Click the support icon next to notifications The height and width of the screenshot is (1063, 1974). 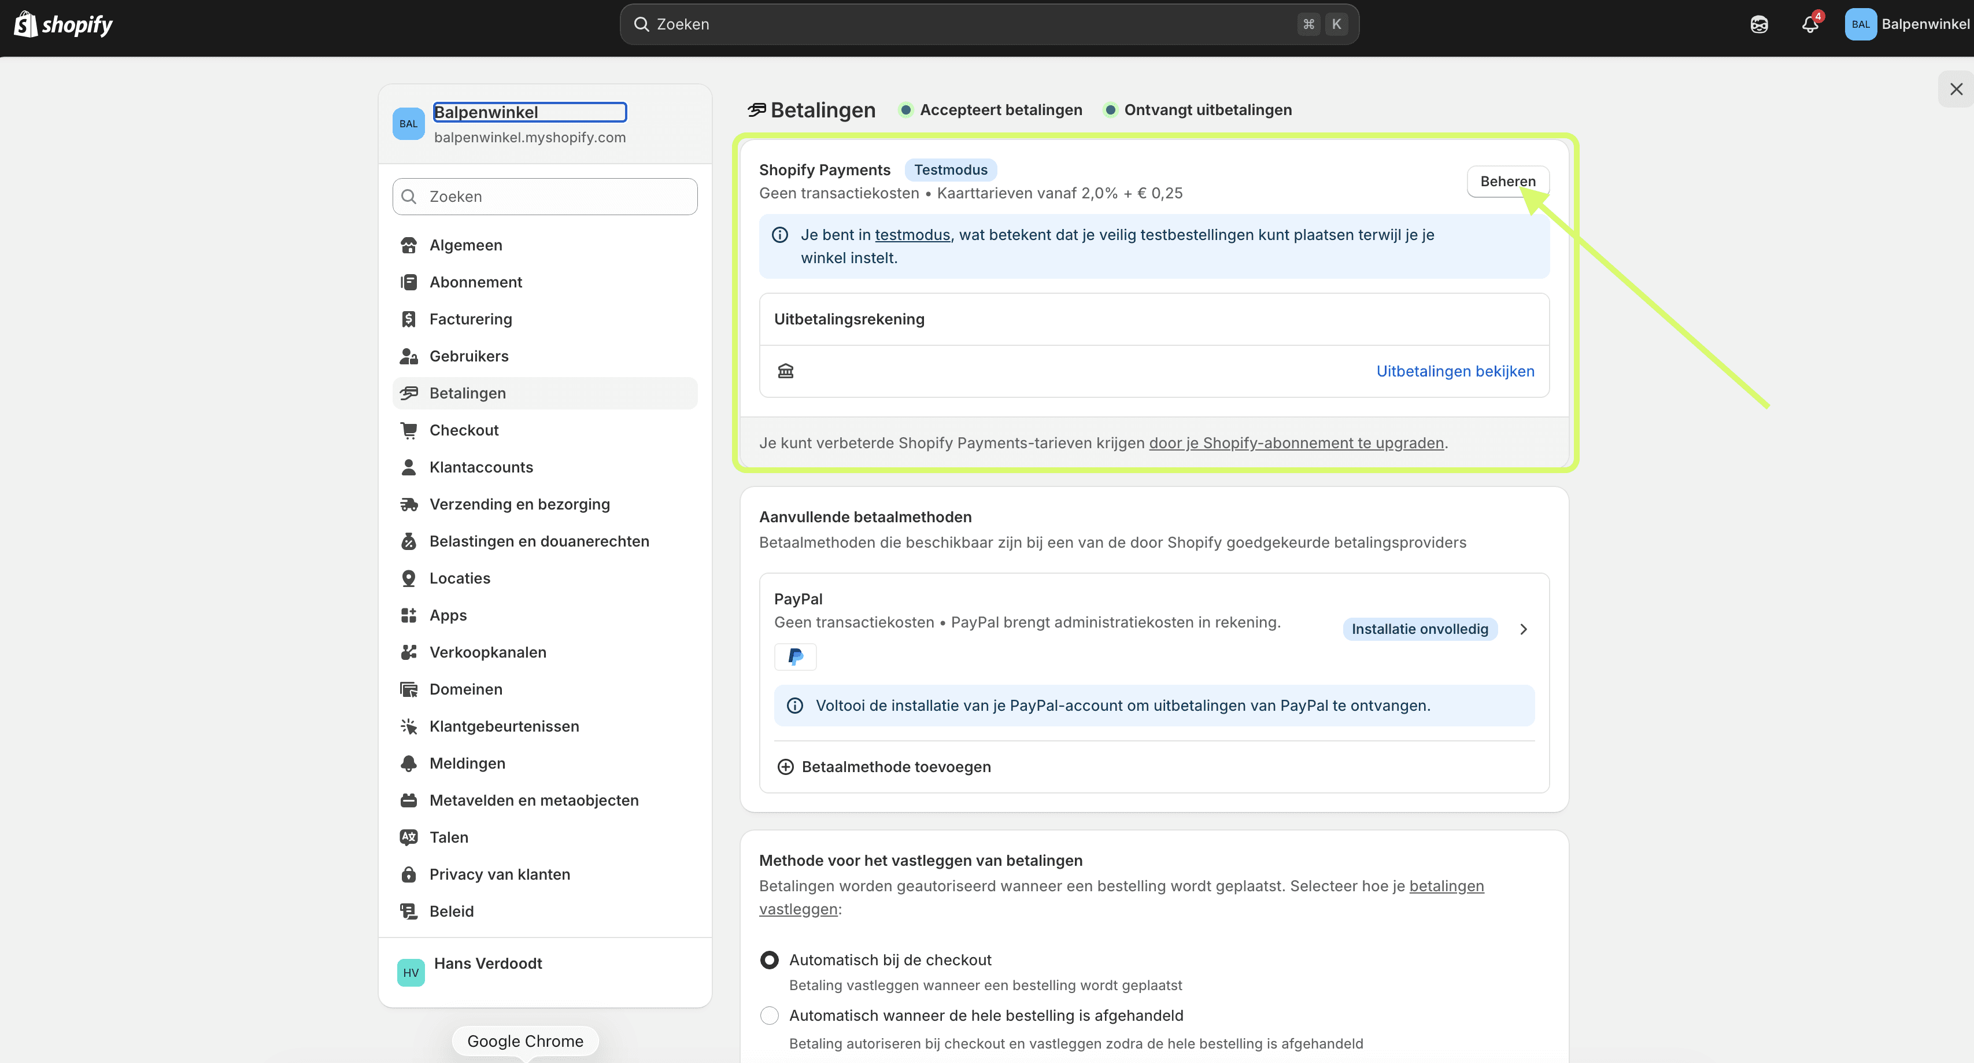(1759, 24)
